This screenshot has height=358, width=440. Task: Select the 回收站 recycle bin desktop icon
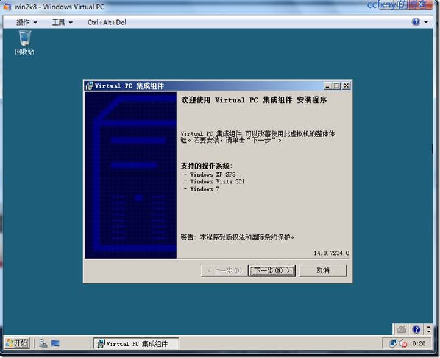25,43
